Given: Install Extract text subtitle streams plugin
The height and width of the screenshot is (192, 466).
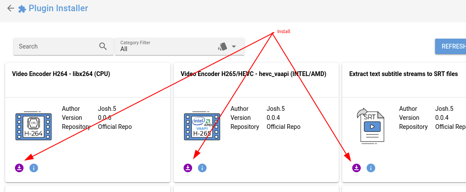Looking at the screenshot, I should pos(356,168).
